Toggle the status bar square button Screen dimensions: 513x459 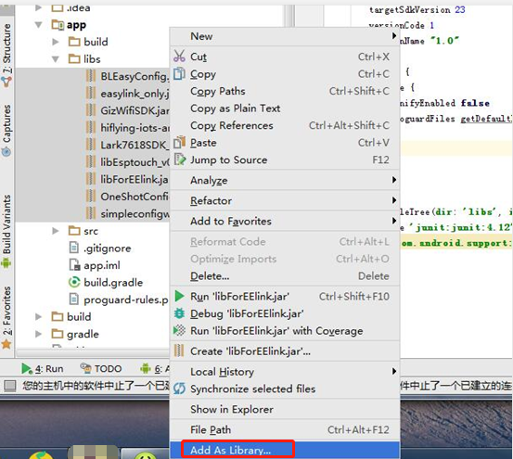tap(10, 386)
